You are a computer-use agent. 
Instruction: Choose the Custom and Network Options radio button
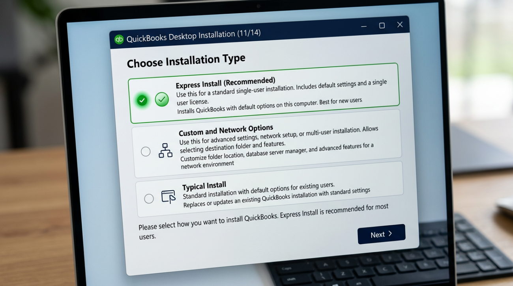pyautogui.click(x=146, y=152)
